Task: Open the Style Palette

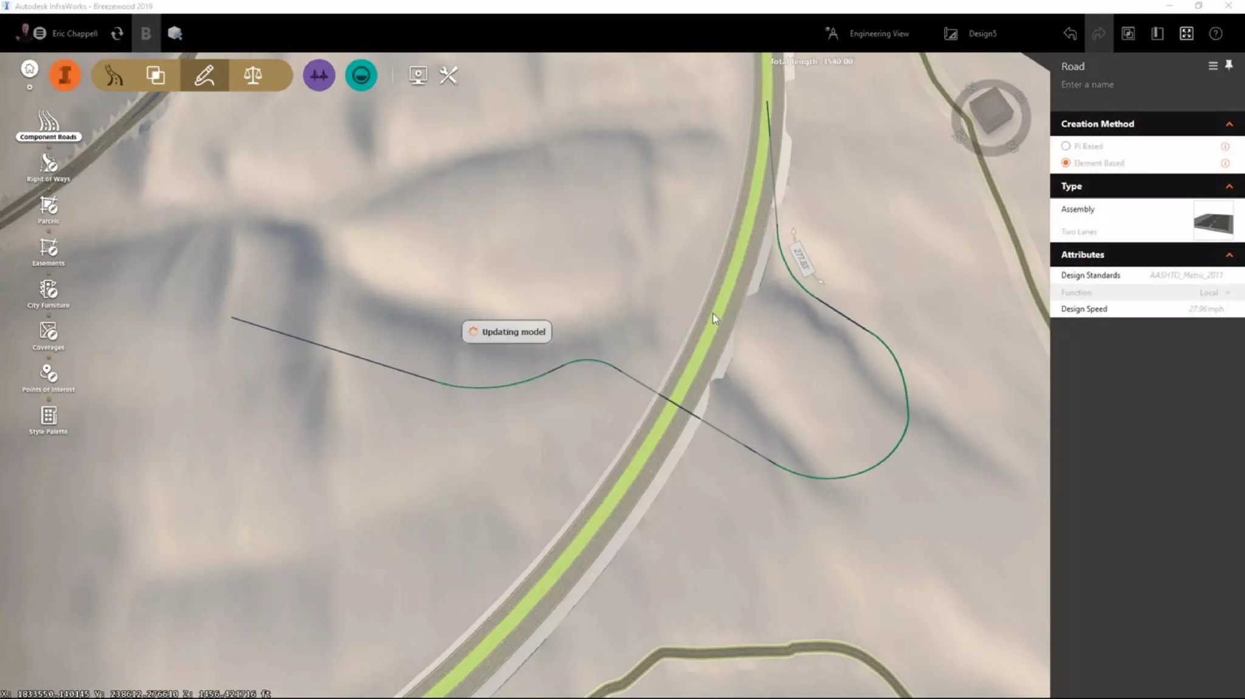Action: click(48, 419)
